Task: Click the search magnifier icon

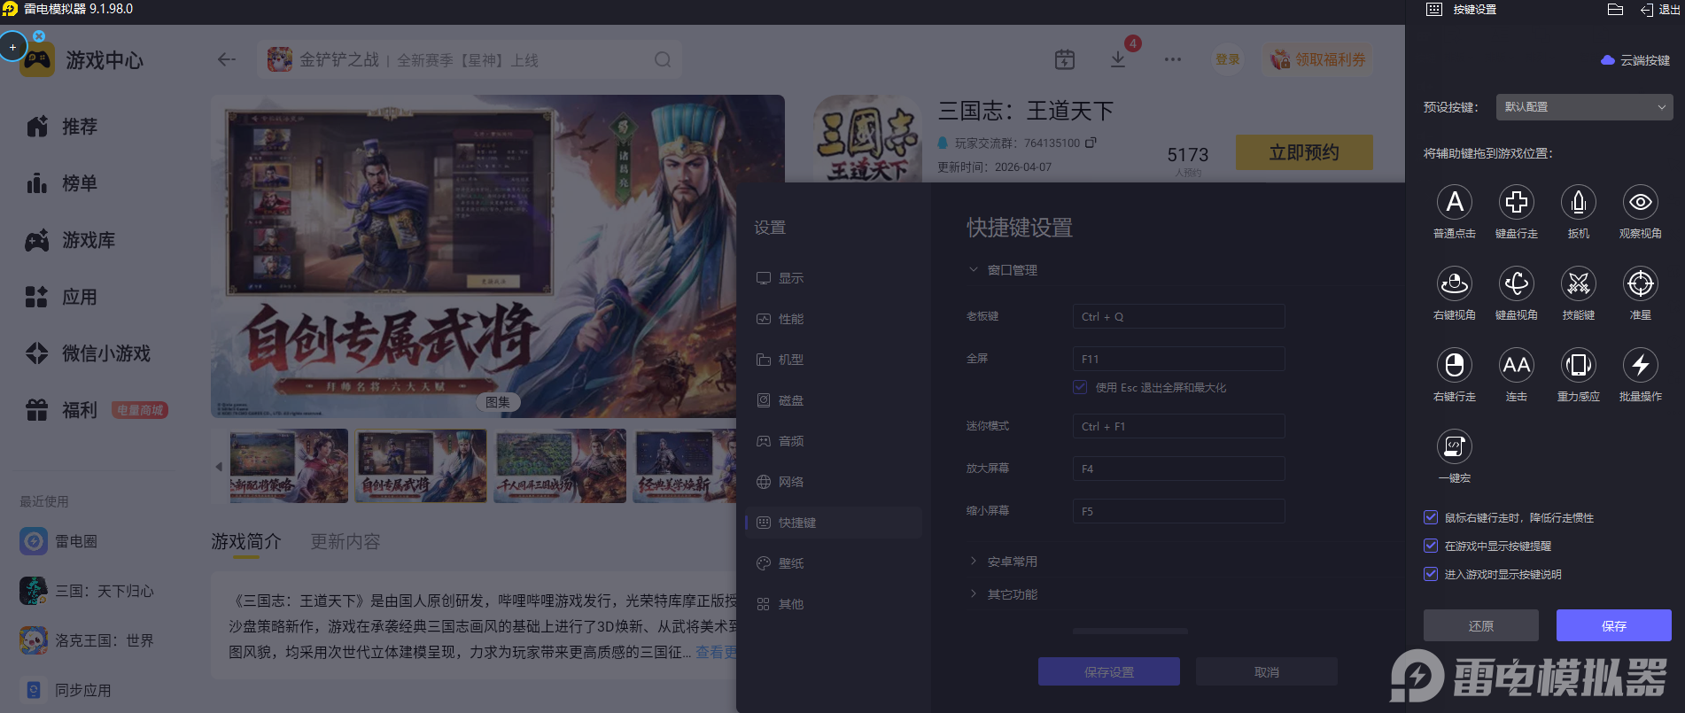Action: tap(663, 59)
